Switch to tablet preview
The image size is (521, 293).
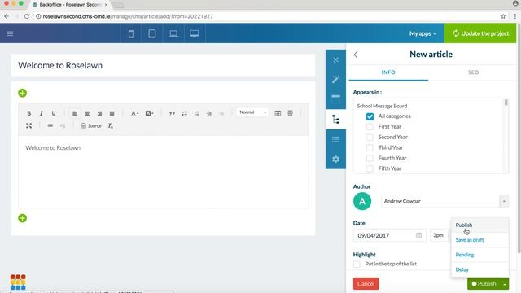pos(152,33)
